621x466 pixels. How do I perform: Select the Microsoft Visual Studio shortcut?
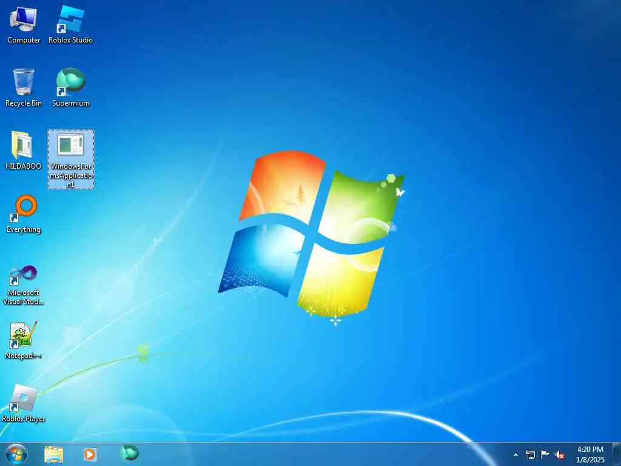tap(24, 285)
